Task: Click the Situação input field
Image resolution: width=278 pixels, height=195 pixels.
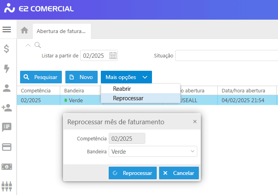Action: click(226, 55)
